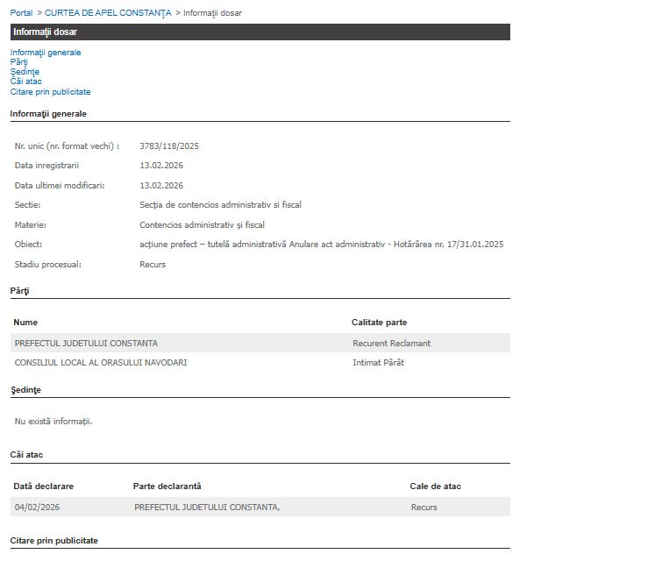The height and width of the screenshot is (561, 662).
Task: Click the Intimat Pârât party role cell
Action: tap(378, 362)
